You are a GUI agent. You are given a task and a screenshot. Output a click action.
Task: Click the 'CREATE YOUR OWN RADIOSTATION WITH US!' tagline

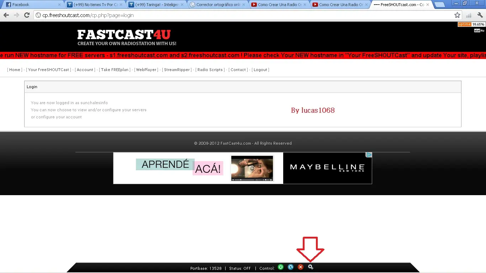tap(127, 44)
